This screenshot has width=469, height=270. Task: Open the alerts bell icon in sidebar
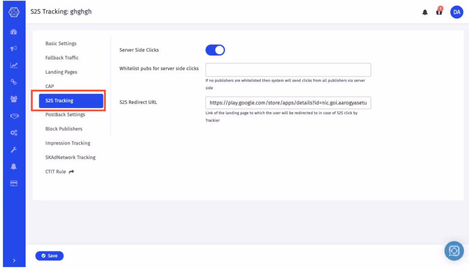(14, 167)
